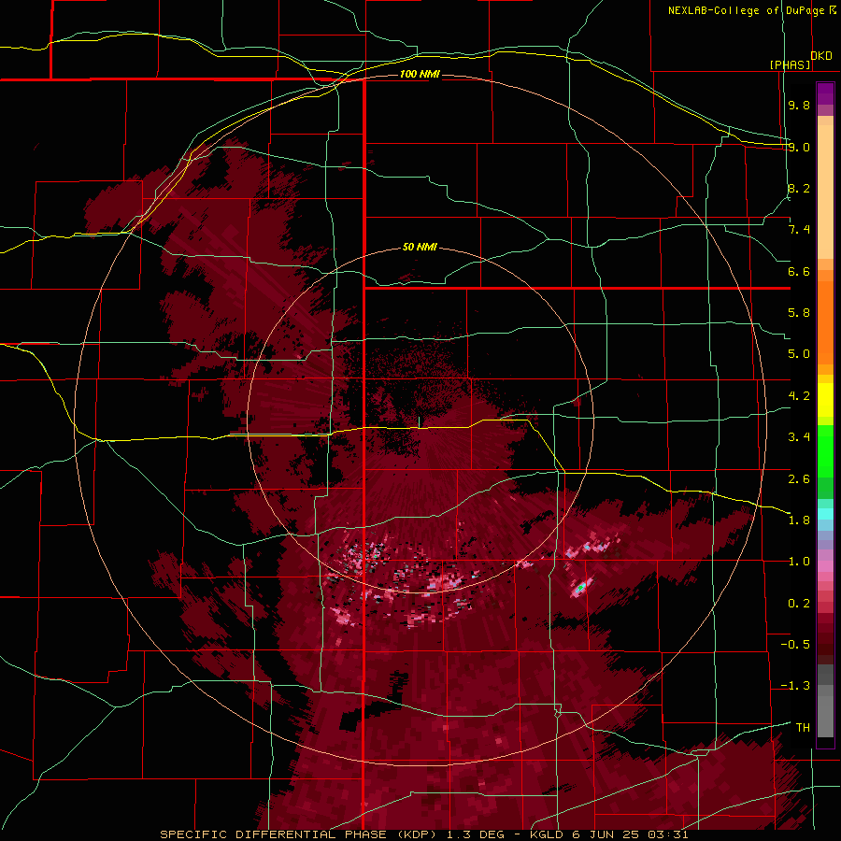Click the [PHAS] units label
The image size is (841, 841).
[790, 64]
